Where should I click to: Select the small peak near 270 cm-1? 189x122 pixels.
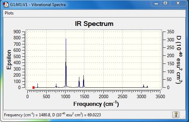pyautogui.click(x=37, y=85)
